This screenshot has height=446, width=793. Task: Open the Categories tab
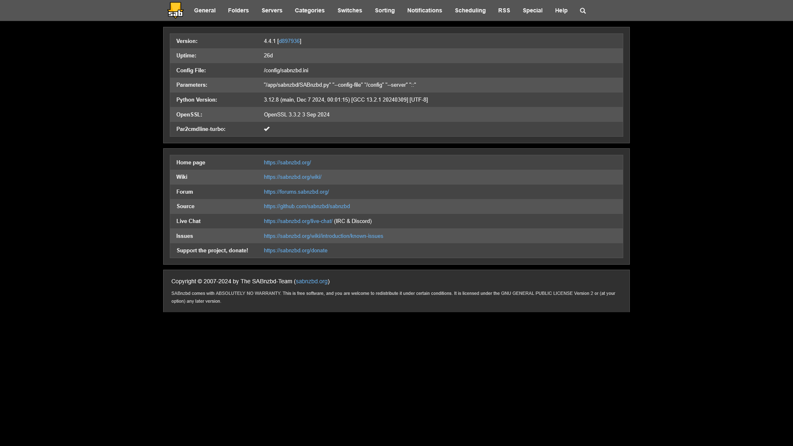(310, 10)
